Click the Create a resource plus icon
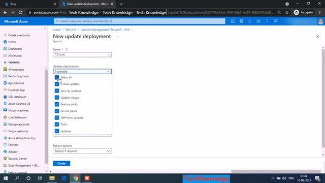The width and height of the screenshot is (325, 183). tap(5, 35)
